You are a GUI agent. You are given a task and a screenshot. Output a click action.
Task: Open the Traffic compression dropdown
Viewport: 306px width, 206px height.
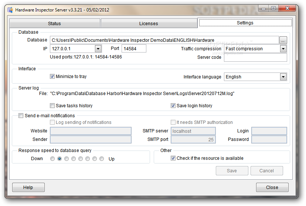click(283, 48)
